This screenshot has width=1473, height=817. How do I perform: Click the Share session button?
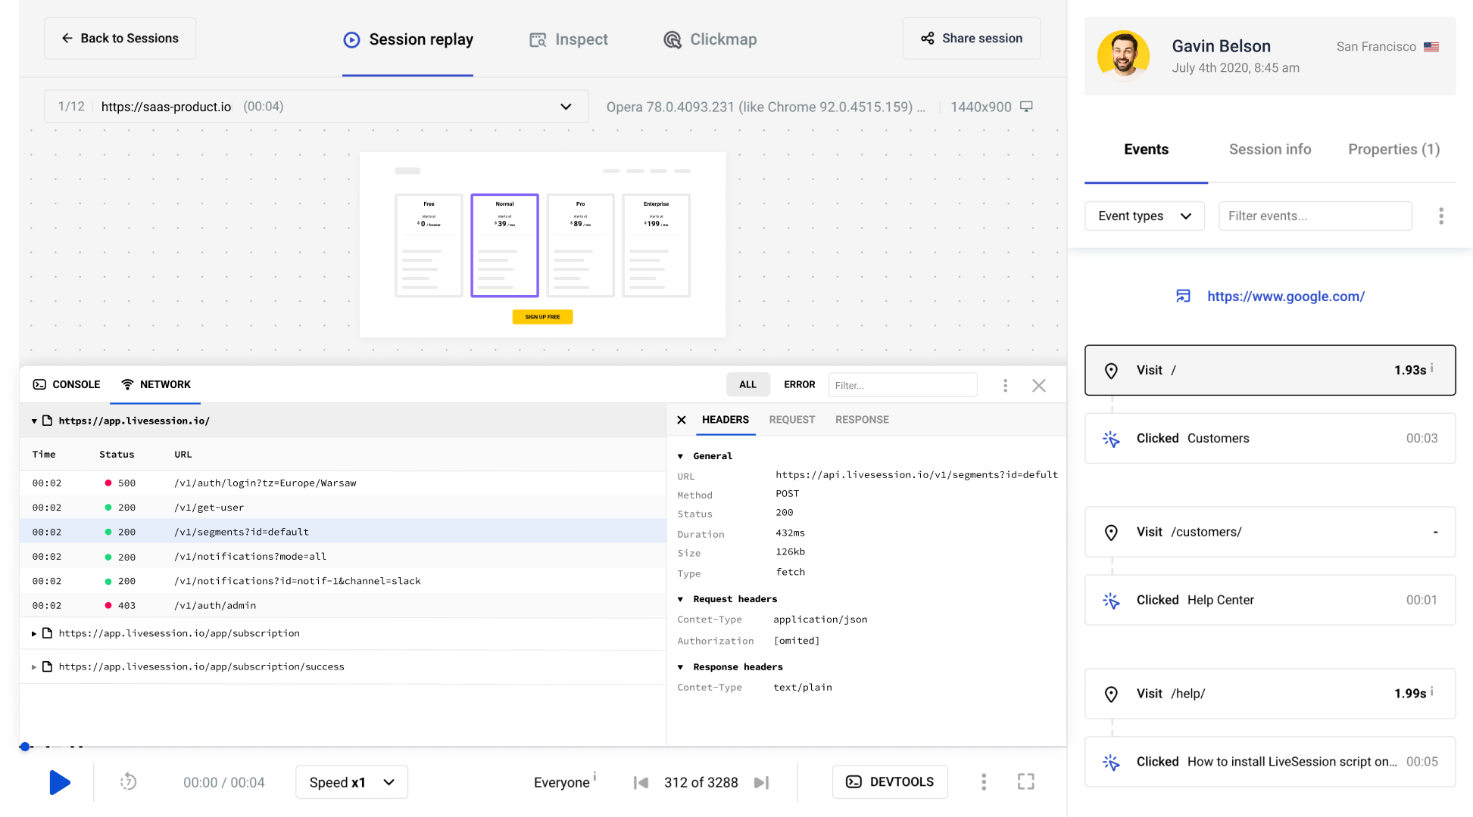[971, 39]
